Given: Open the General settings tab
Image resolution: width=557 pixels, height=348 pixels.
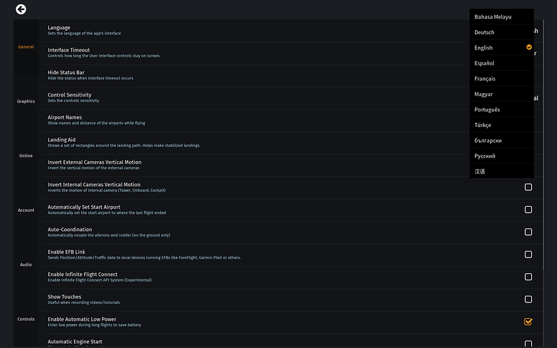Looking at the screenshot, I should 26,47.
